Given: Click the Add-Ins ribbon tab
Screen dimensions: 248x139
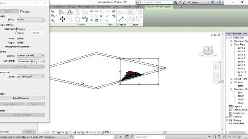Looking at the screenshot, I should (x=139, y=7).
